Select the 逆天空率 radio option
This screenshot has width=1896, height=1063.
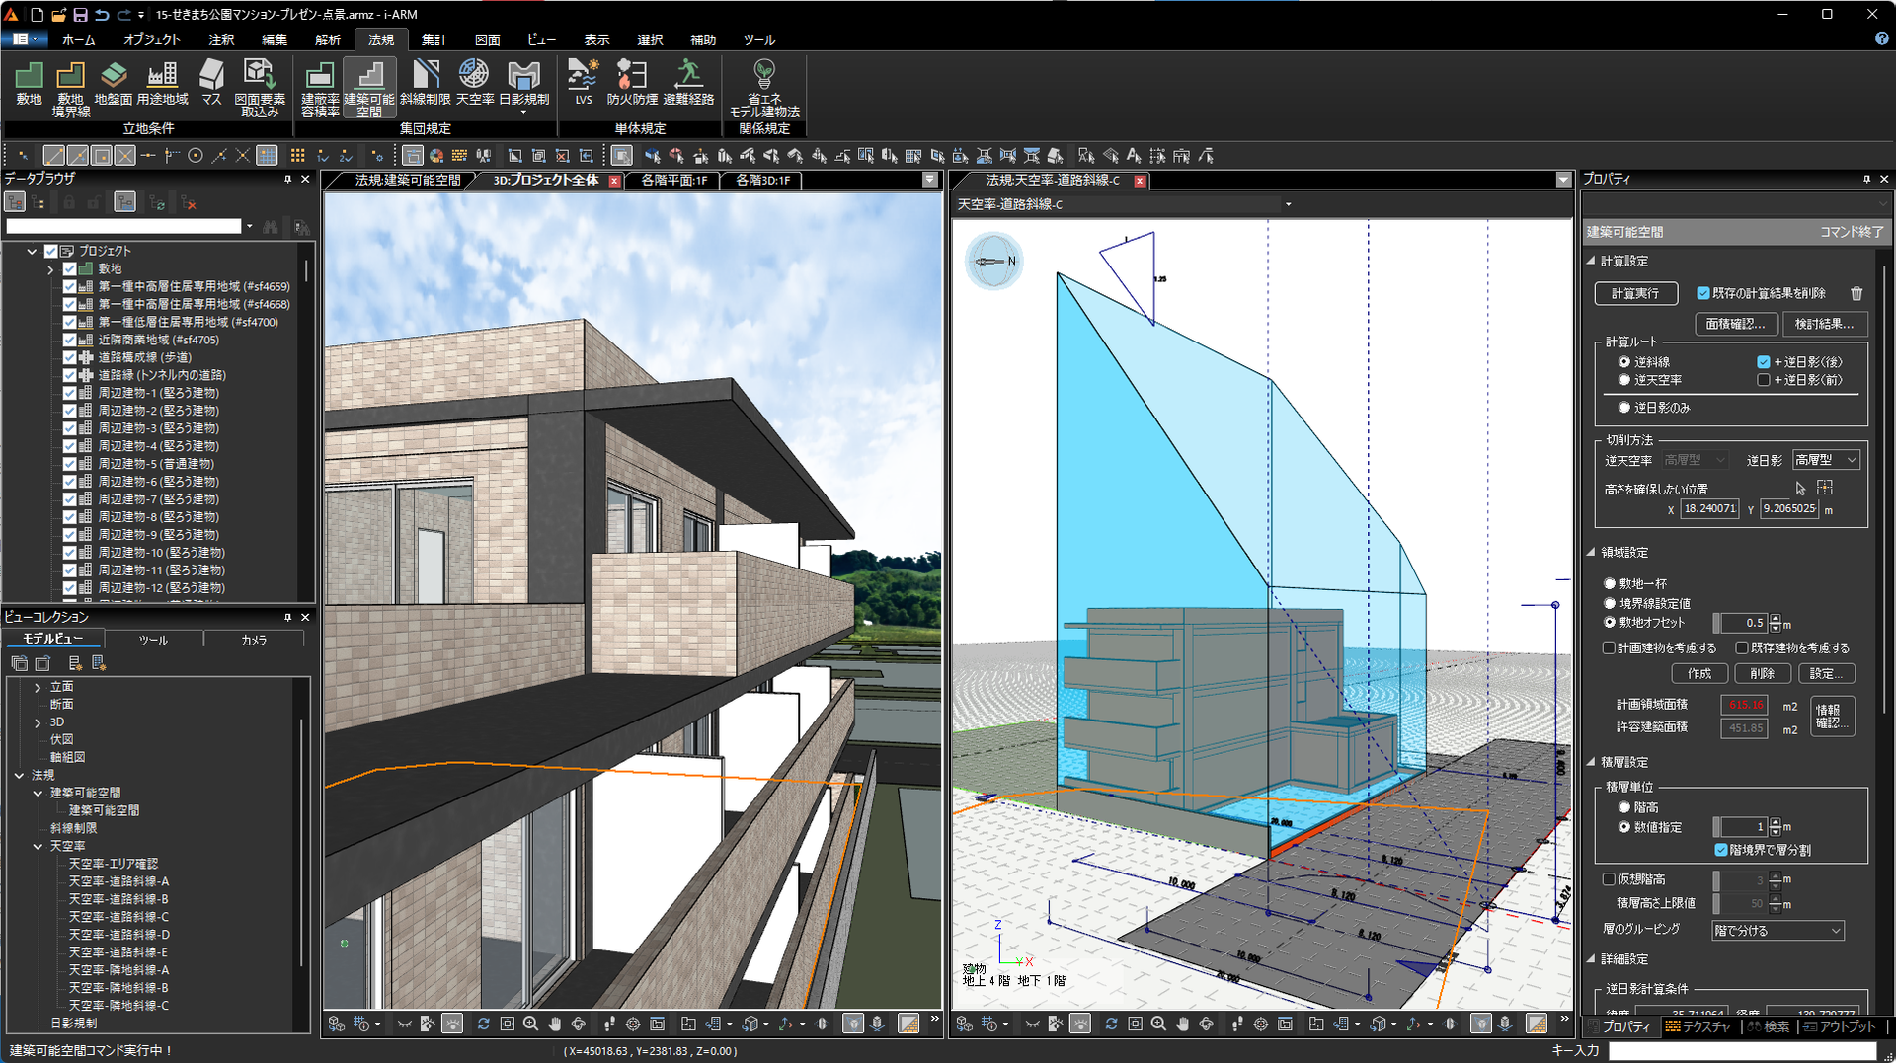[1624, 380]
